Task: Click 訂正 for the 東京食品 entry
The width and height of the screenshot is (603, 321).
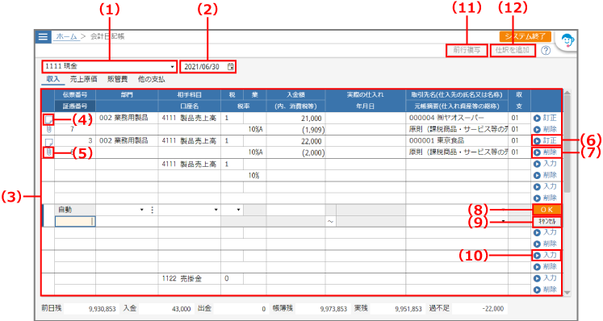Action: tap(546, 140)
